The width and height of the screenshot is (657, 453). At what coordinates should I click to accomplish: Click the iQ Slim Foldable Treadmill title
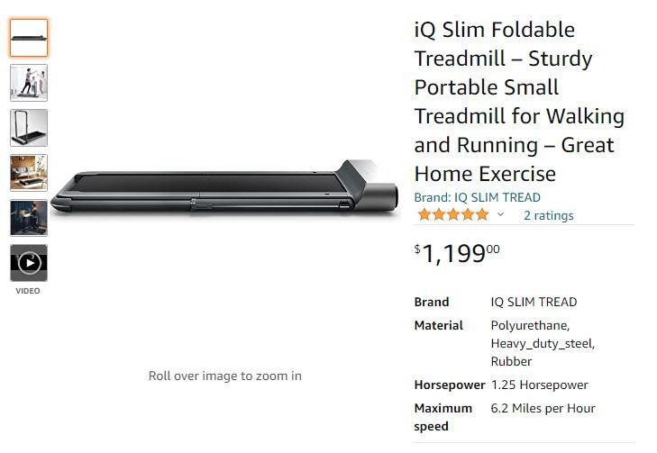519,101
